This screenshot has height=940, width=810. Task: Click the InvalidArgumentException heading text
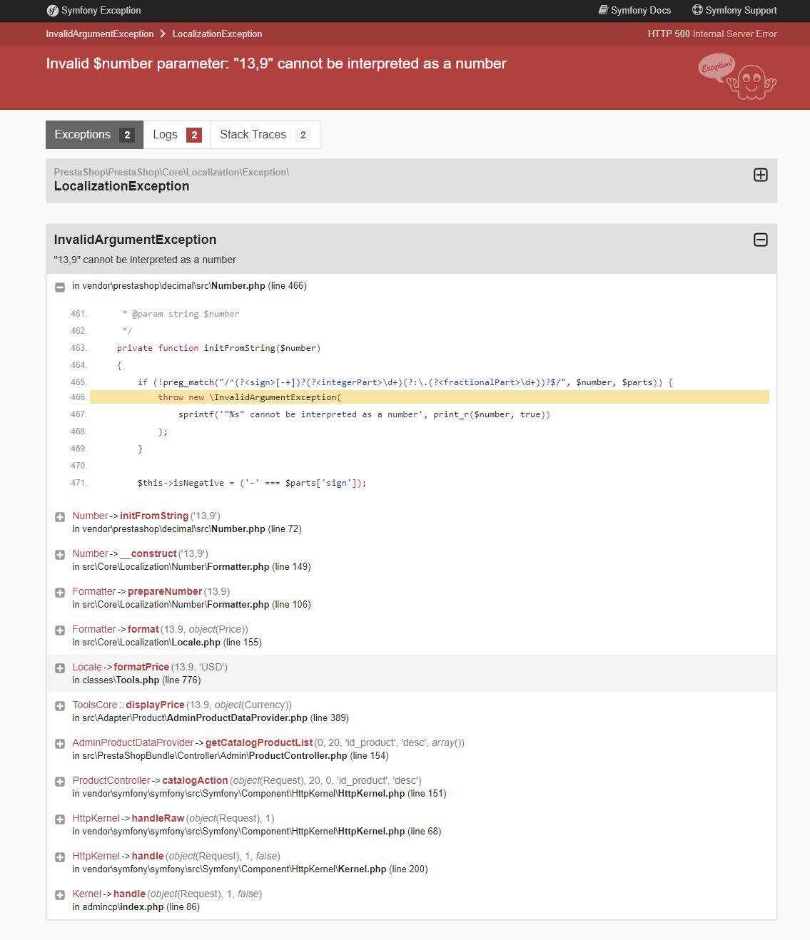click(136, 240)
